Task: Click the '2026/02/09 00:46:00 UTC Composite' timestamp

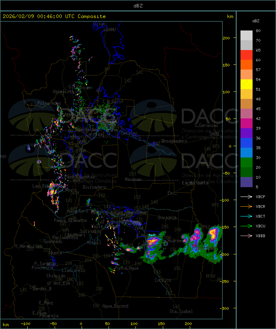Action: click(54, 16)
